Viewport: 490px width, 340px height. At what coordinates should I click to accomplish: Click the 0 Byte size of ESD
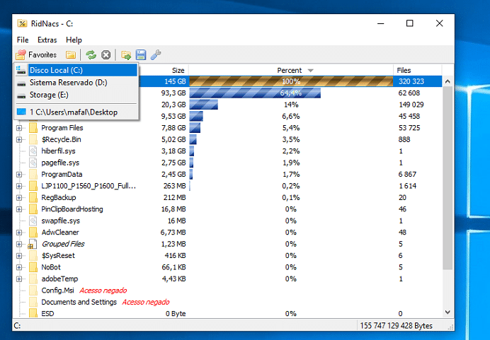[176, 313]
